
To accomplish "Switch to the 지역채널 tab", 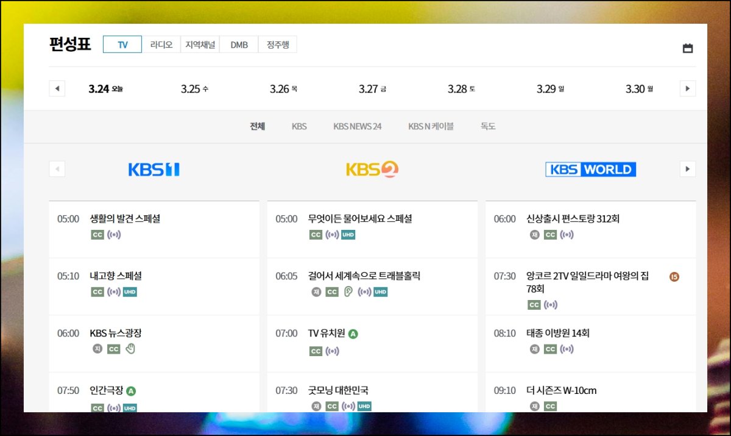I will [200, 45].
